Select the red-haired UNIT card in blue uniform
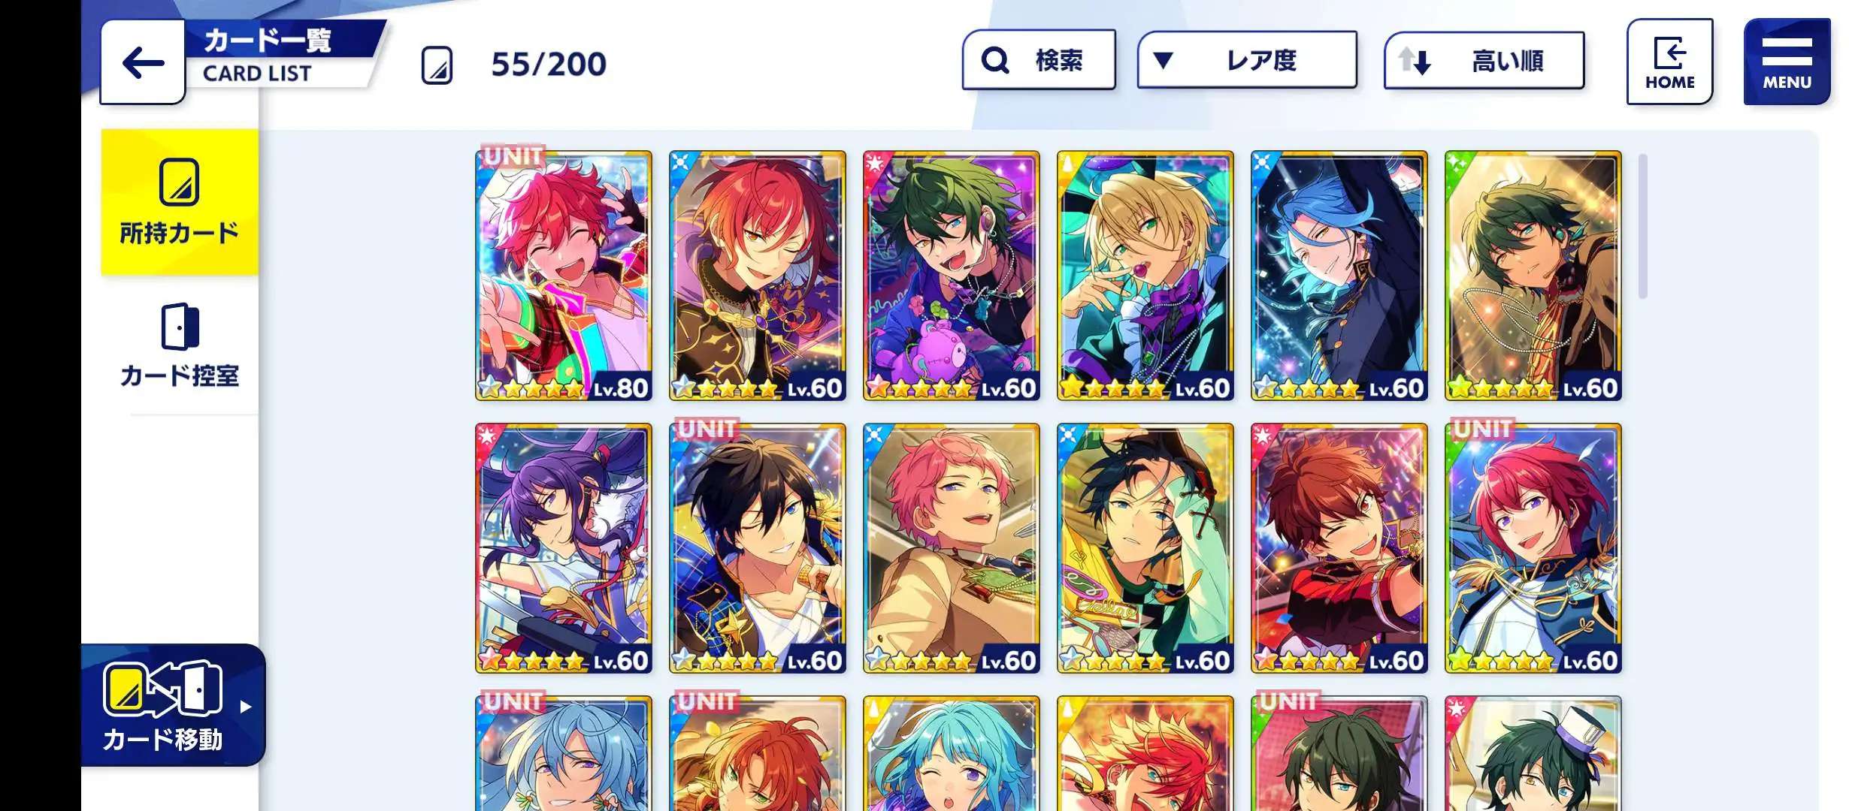This screenshot has width=1849, height=811. 1533,548
